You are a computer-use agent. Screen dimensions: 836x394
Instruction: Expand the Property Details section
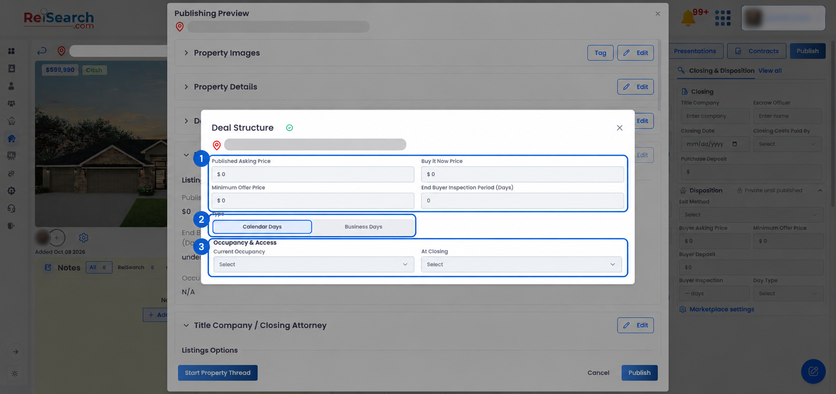186,87
